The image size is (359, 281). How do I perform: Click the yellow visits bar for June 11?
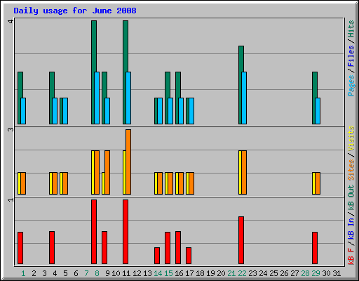pos(124,172)
